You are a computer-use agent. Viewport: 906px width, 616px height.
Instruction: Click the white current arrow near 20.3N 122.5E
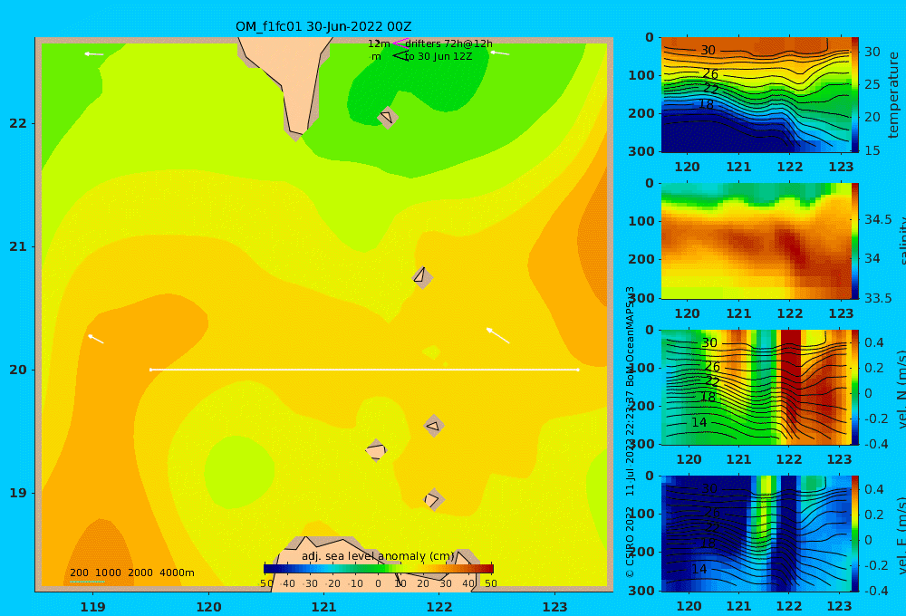click(x=498, y=336)
